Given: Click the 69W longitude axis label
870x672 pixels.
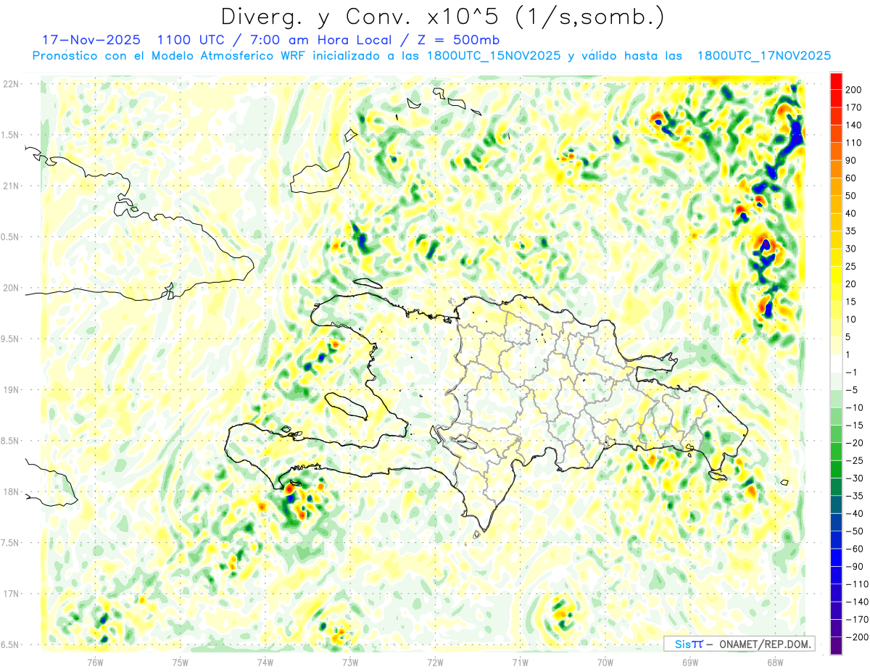Looking at the screenshot, I should coord(690,662).
